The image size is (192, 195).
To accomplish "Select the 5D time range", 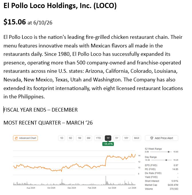I will [x=70, y=138].
